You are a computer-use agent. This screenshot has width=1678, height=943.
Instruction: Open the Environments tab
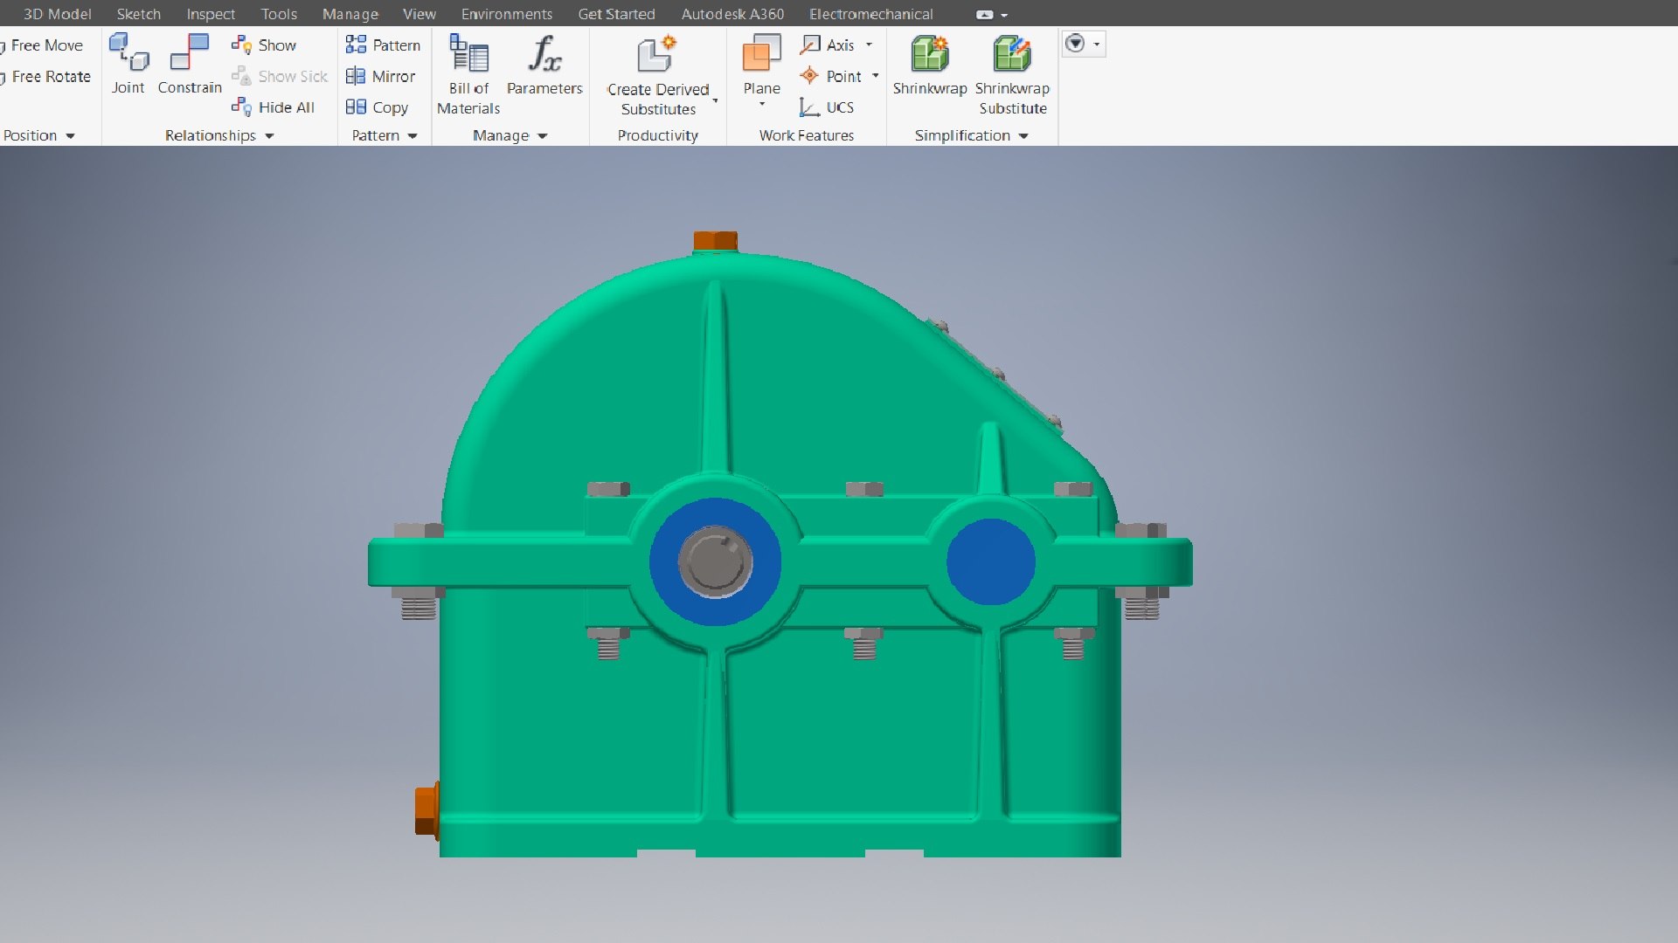[x=507, y=14]
